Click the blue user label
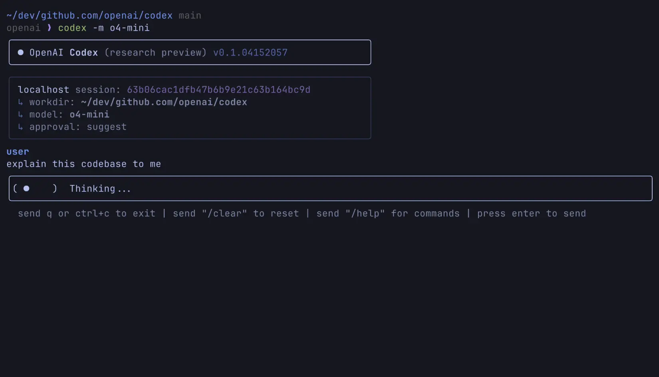 click(18, 152)
